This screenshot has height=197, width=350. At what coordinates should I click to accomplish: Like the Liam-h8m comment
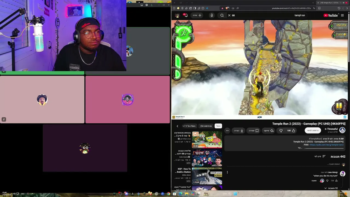(x=336, y=181)
